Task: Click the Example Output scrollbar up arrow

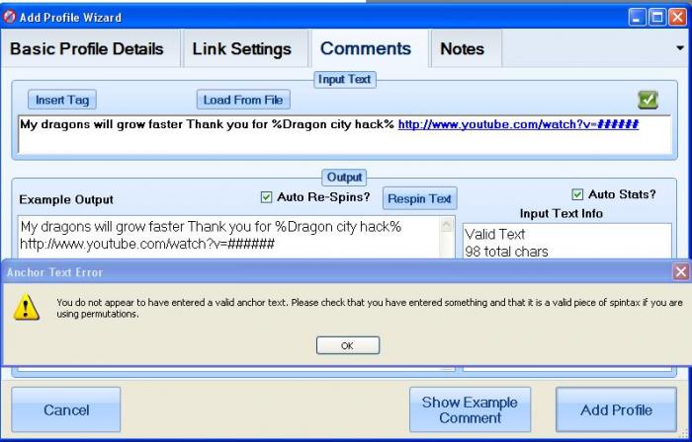Action: pos(447,225)
